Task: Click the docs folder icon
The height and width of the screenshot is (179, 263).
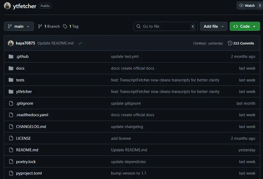Action: [11, 68]
